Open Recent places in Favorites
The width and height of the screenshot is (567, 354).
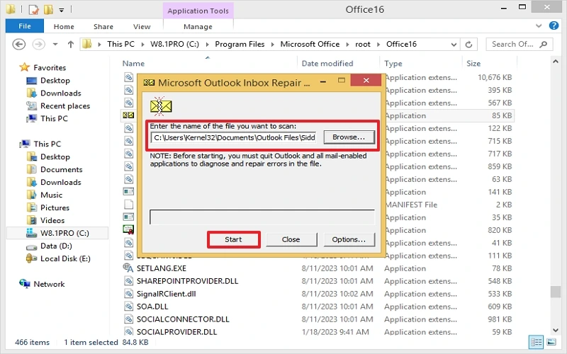click(x=65, y=105)
